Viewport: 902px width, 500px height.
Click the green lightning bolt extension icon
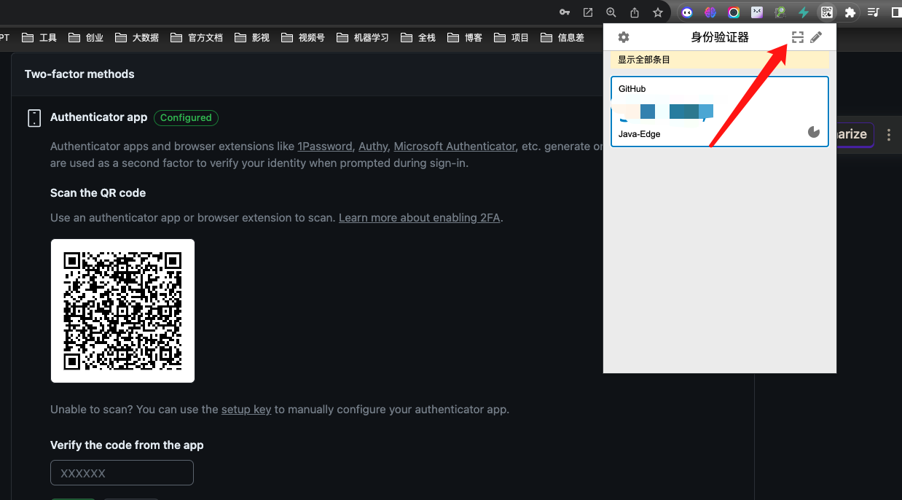803,12
